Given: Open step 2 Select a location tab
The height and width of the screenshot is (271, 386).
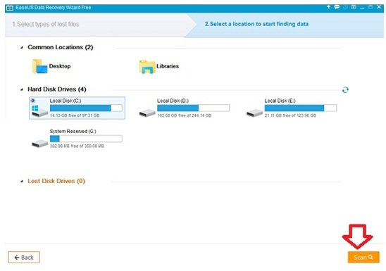Looking at the screenshot, I should (256, 24).
